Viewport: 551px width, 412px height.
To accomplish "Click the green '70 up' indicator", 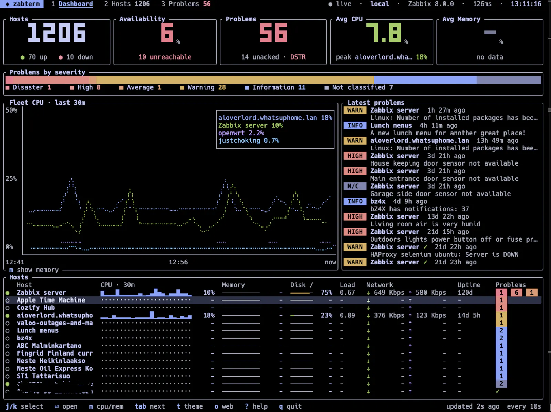I will point(34,57).
